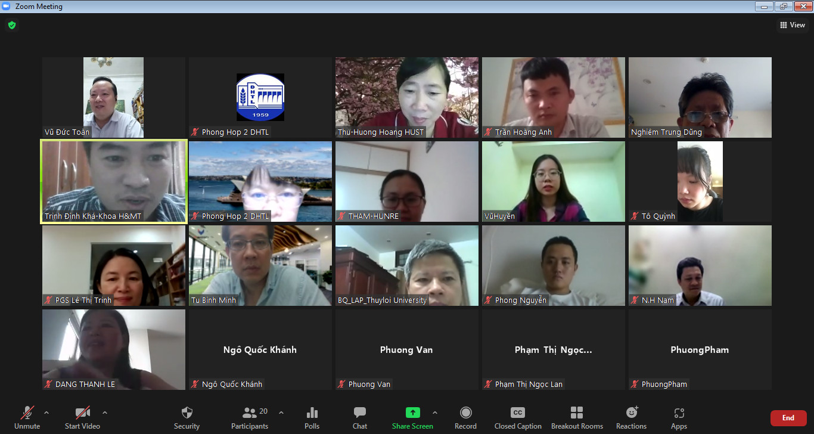The width and height of the screenshot is (814, 434).
Task: Open the Zoom Apps panel
Action: (x=679, y=417)
